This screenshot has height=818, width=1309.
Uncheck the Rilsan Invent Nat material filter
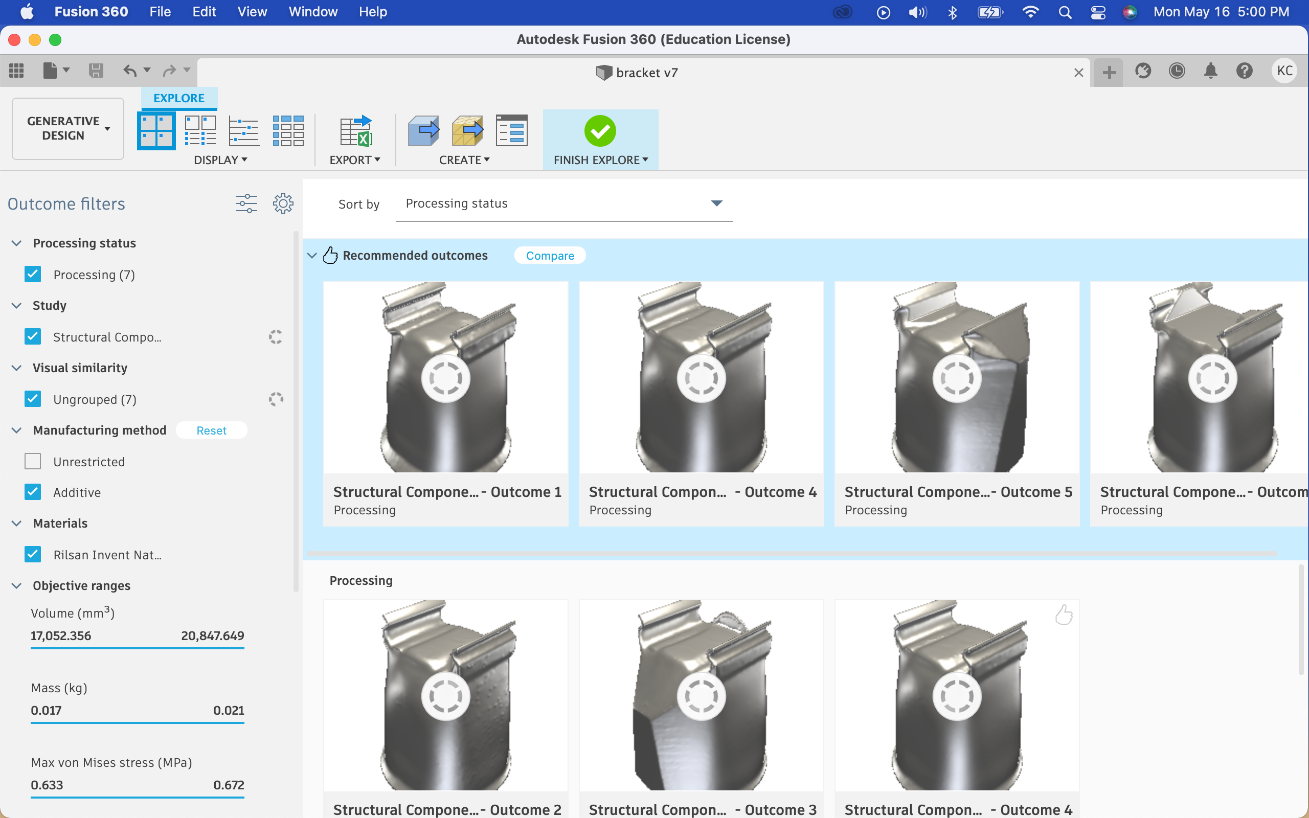click(x=33, y=555)
